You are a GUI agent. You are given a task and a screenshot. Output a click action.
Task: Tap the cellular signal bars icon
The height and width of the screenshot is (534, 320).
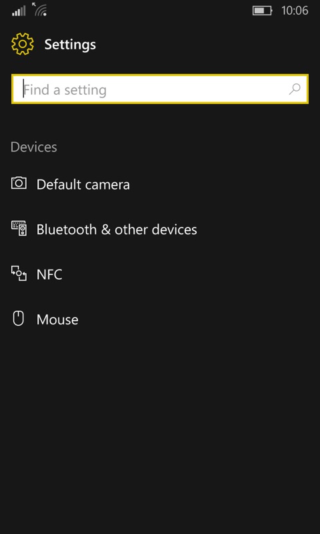[x=19, y=11]
